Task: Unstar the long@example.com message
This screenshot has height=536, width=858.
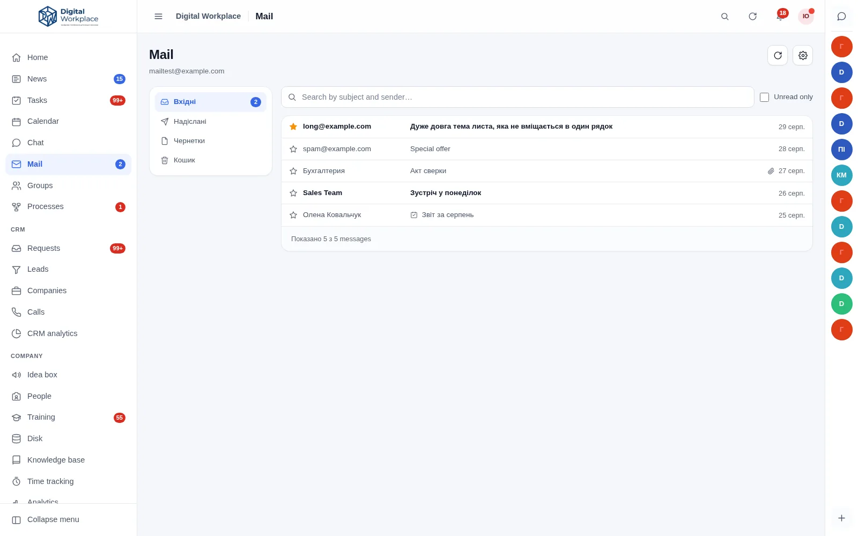Action: [293, 126]
